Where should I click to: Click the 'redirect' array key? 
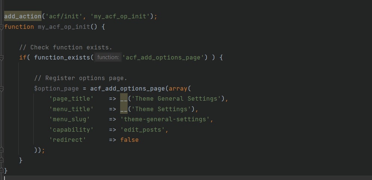click(68, 140)
